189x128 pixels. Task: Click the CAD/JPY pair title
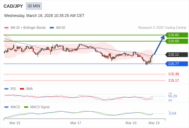[13, 6]
